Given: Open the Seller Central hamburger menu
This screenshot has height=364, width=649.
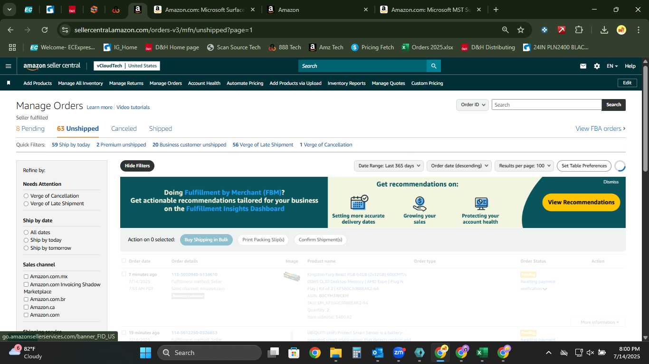Looking at the screenshot, I should pos(8,66).
